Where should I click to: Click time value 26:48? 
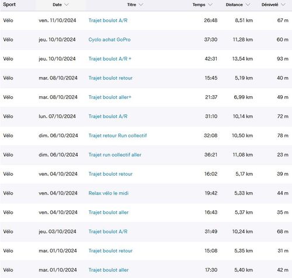211,20
